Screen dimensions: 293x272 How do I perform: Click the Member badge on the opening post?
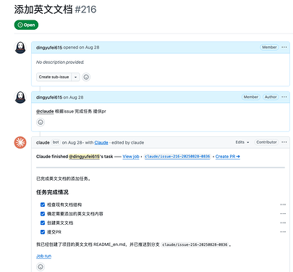(x=269, y=47)
